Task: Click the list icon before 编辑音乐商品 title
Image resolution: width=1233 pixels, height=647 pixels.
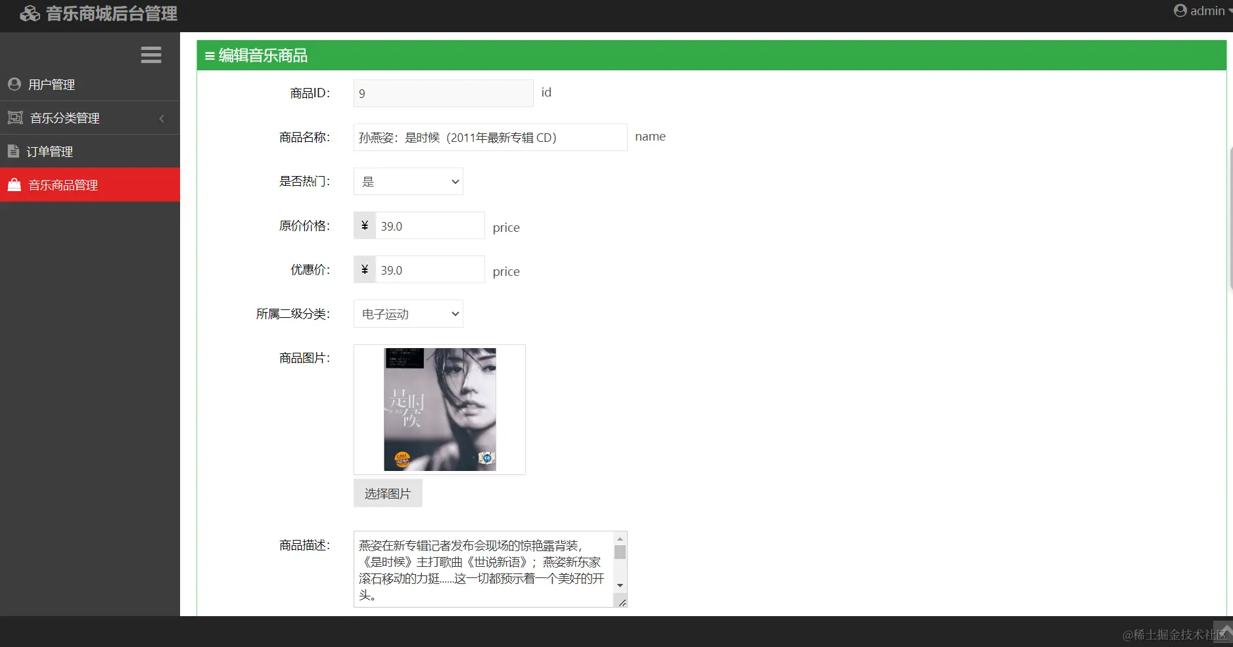Action: (x=210, y=55)
